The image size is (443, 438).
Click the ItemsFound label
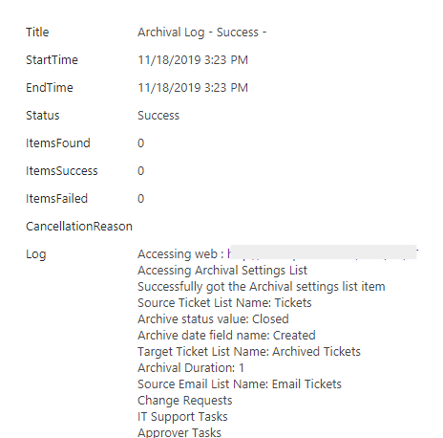pyautogui.click(x=58, y=143)
